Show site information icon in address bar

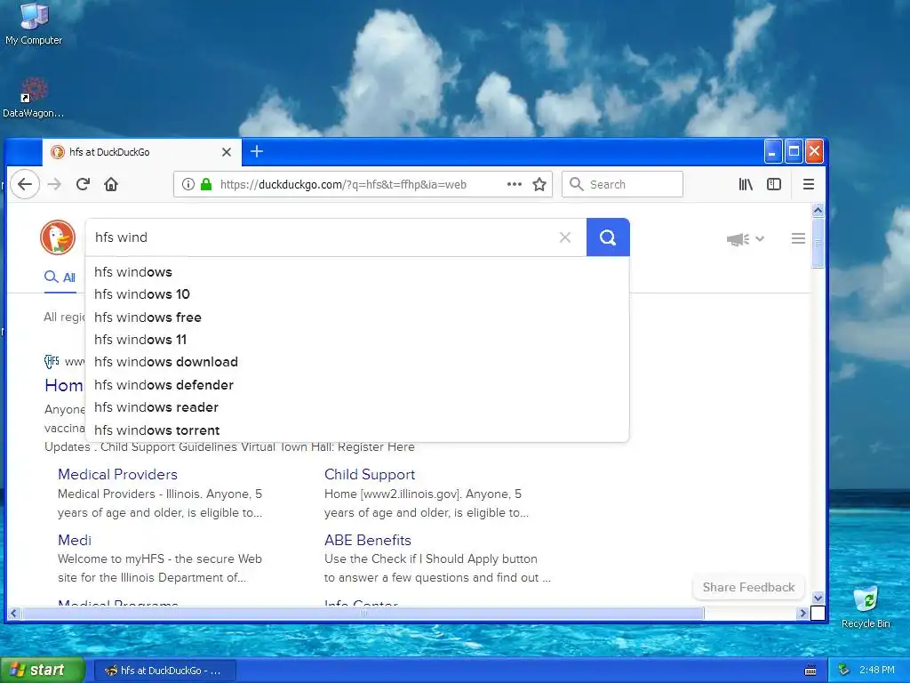tap(188, 185)
